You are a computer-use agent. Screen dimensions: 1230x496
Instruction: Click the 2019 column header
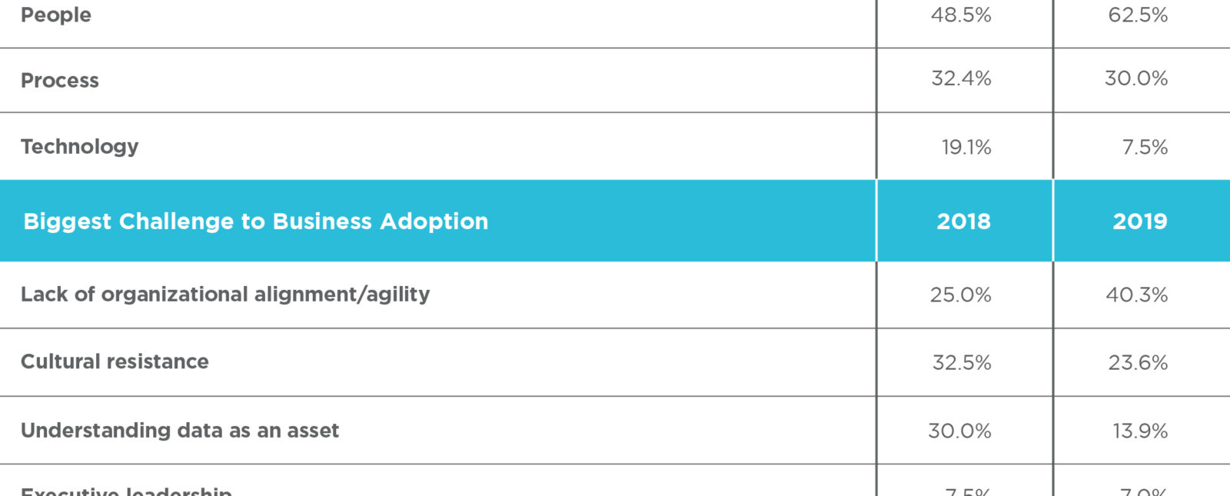point(1140,221)
